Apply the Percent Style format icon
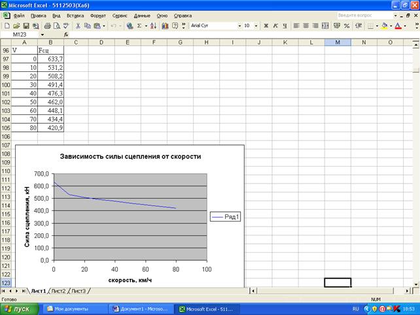The width and height of the screenshot is (420, 315). [x=346, y=26]
